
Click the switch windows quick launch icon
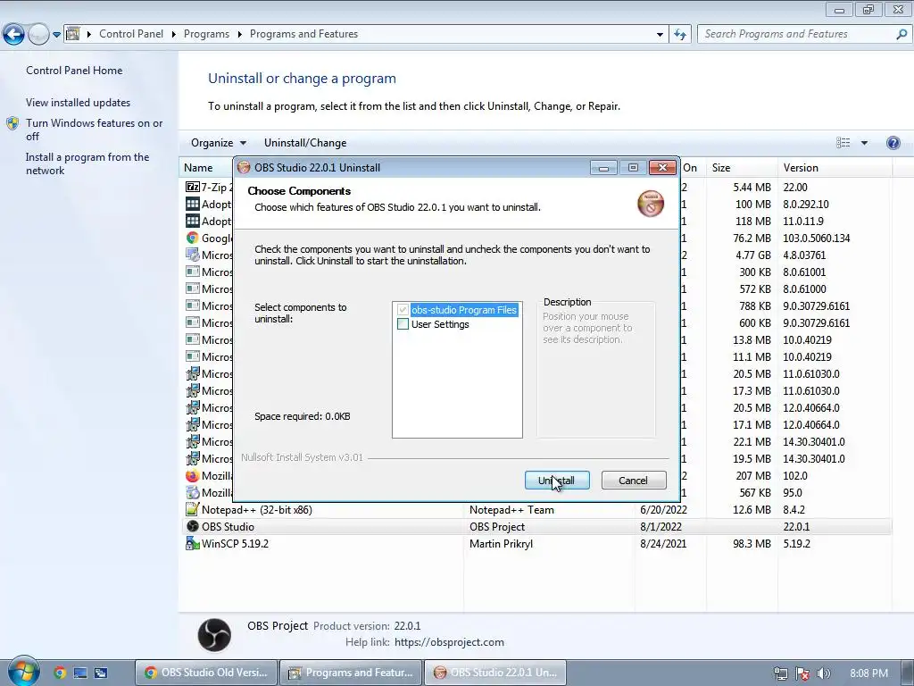101,673
